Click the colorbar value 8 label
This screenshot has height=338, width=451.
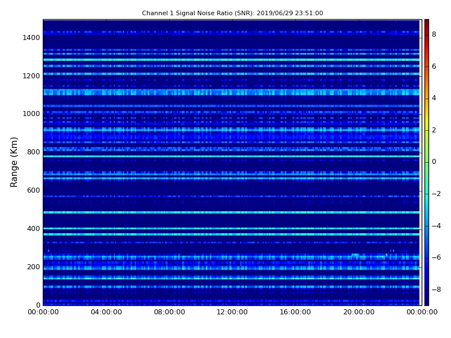coord(434,34)
